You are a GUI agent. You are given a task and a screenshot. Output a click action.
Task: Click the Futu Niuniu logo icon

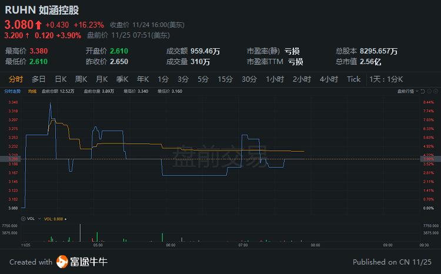[x=62, y=262]
